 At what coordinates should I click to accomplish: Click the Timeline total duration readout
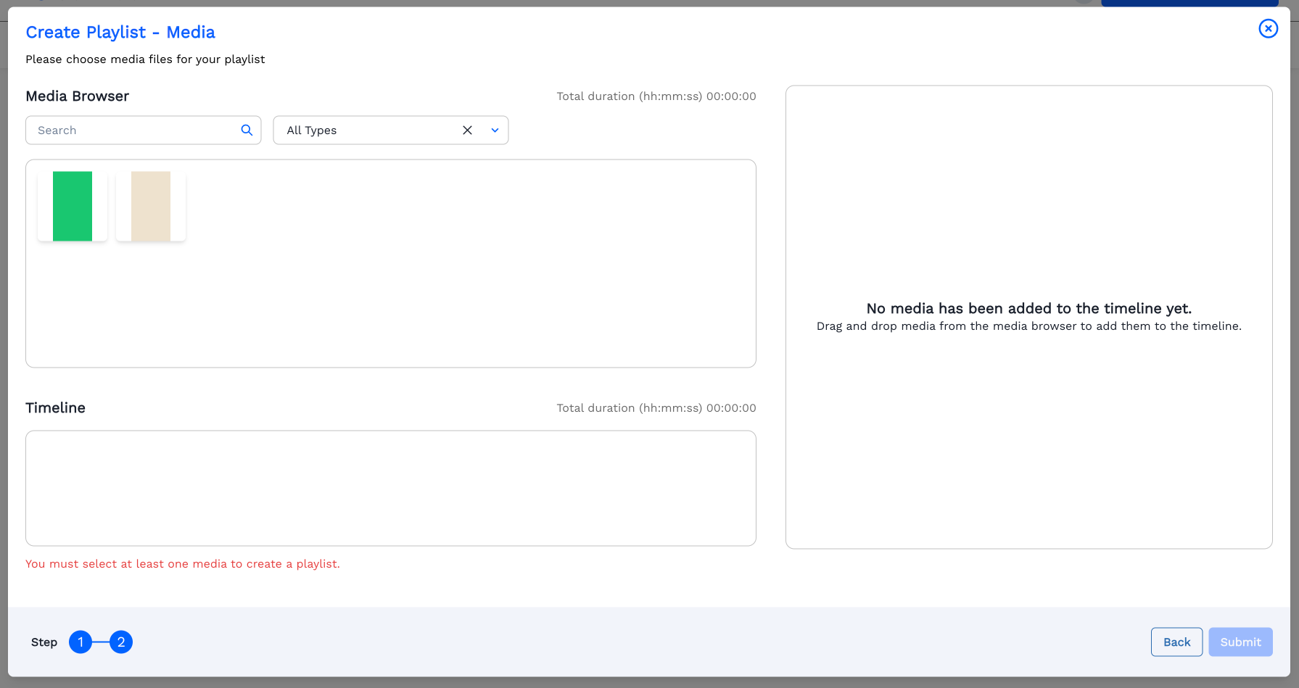click(x=656, y=408)
